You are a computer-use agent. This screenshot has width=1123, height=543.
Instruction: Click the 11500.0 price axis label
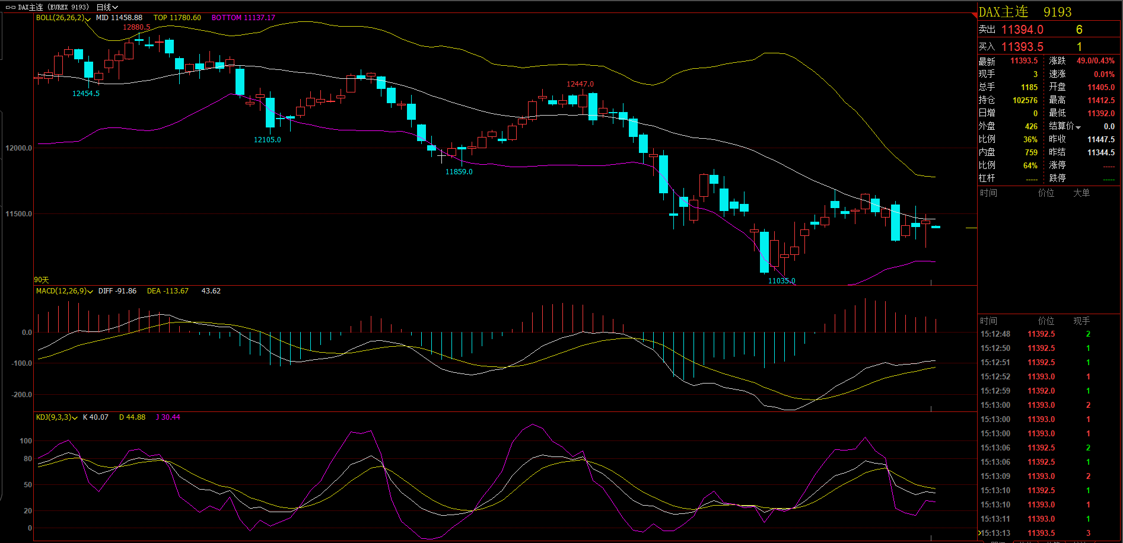point(19,214)
